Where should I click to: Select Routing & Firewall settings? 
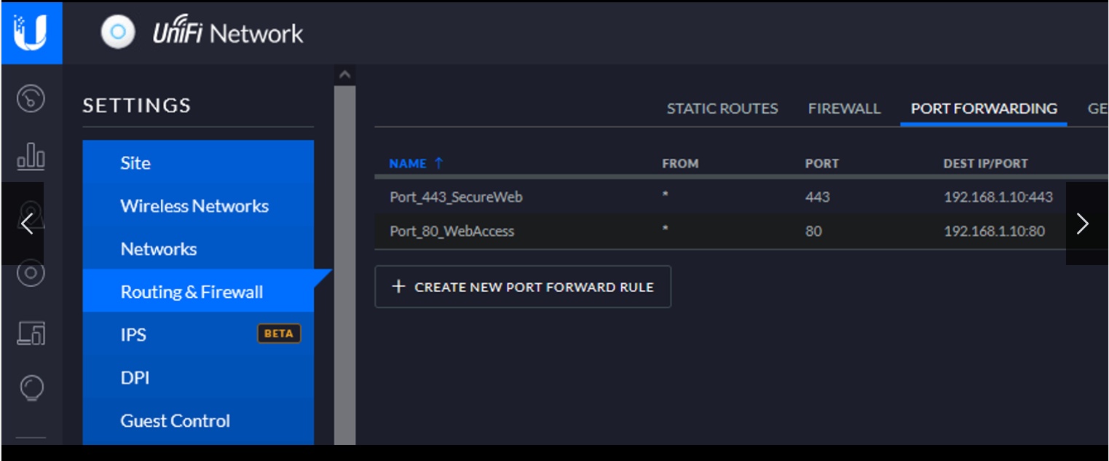point(198,291)
